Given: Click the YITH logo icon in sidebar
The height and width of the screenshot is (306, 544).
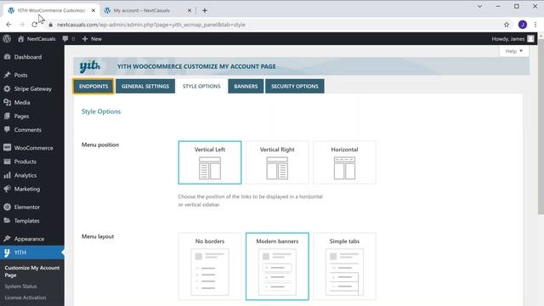Looking at the screenshot, I should (x=8, y=253).
